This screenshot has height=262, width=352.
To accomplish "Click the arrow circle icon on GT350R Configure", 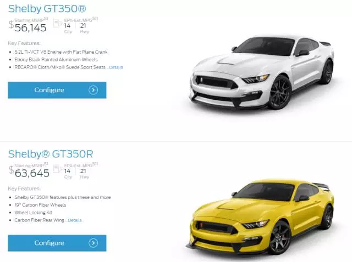I will [93, 243].
